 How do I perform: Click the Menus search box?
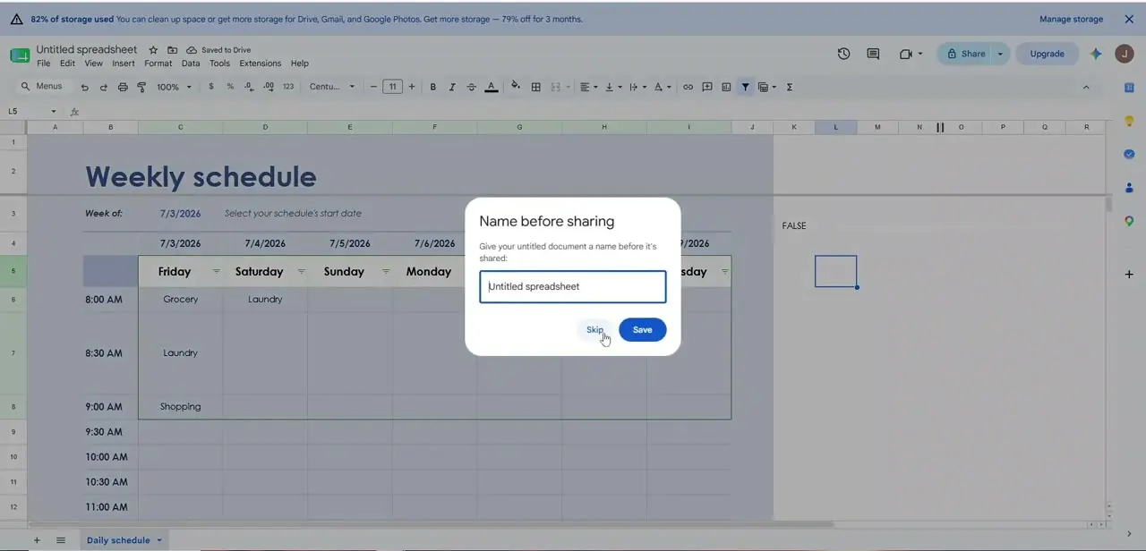(42, 87)
